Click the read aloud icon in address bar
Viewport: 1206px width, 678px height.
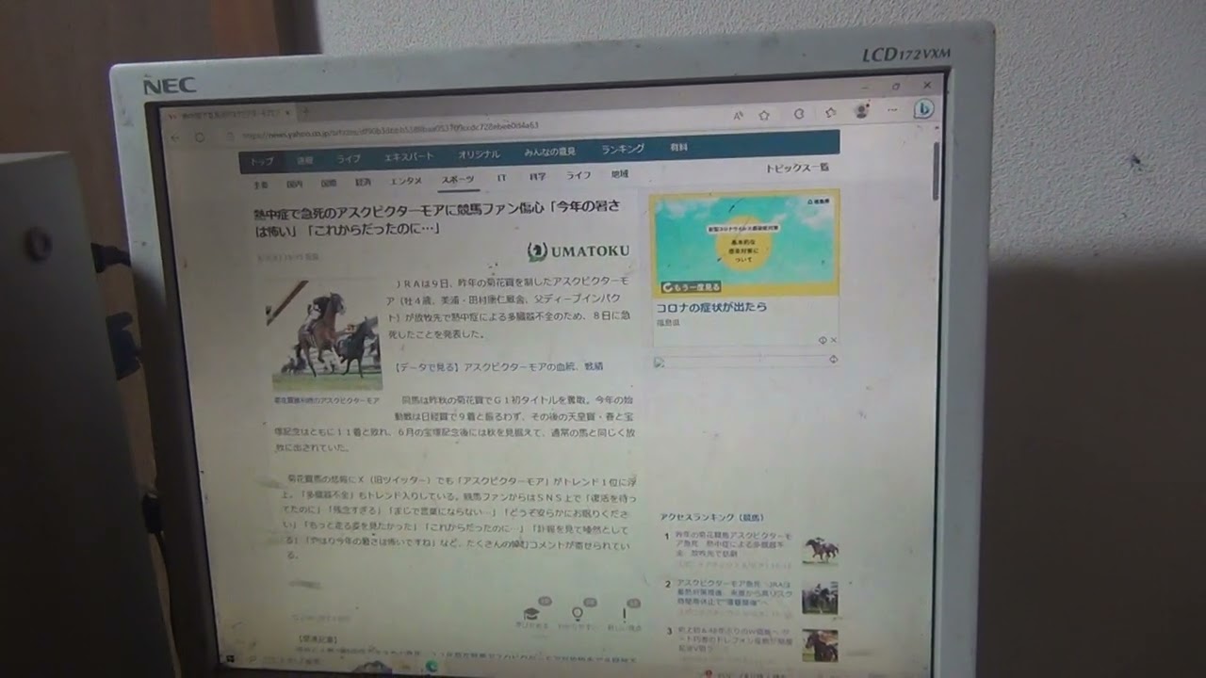point(738,115)
